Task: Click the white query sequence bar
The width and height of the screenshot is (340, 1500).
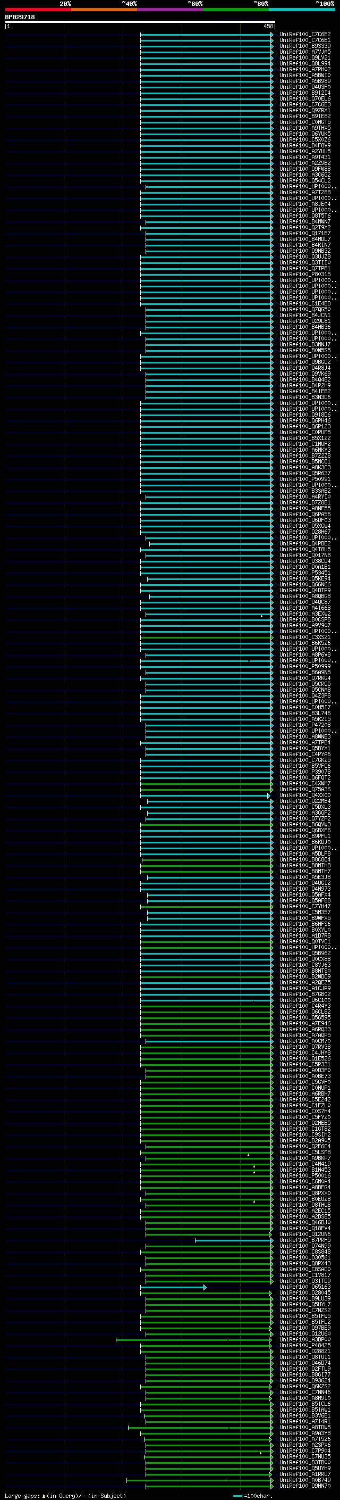Action: [140, 22]
